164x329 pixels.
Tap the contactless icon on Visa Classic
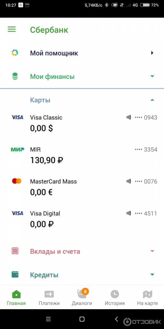click(129, 117)
